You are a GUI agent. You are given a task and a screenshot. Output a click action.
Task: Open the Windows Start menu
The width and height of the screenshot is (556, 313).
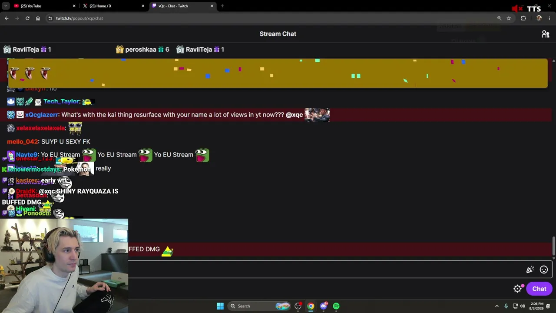coord(220,306)
